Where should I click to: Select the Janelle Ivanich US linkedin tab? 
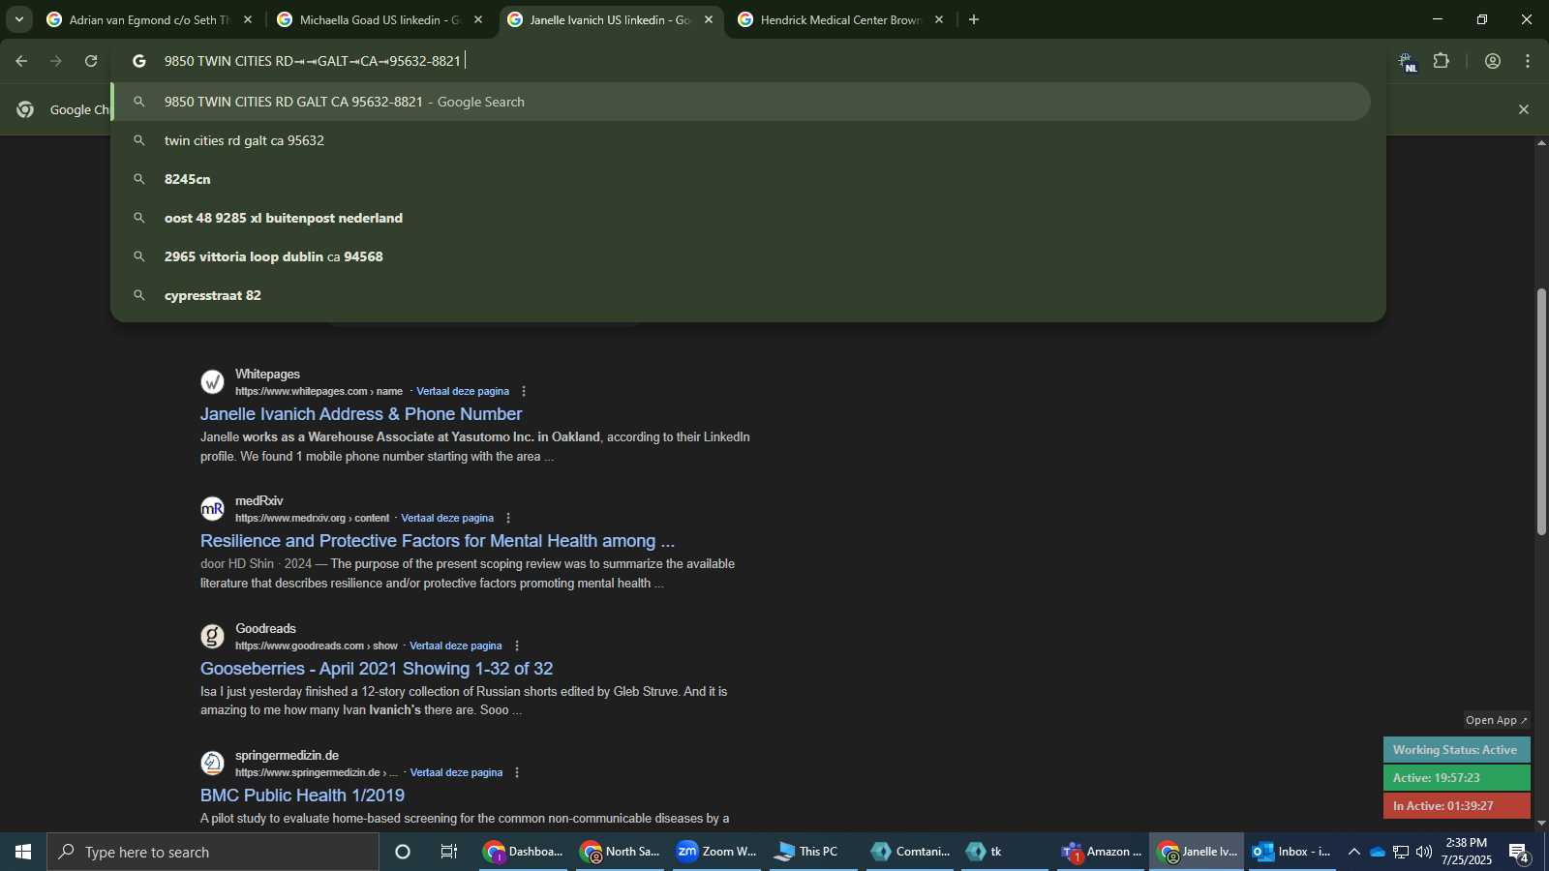point(609,19)
